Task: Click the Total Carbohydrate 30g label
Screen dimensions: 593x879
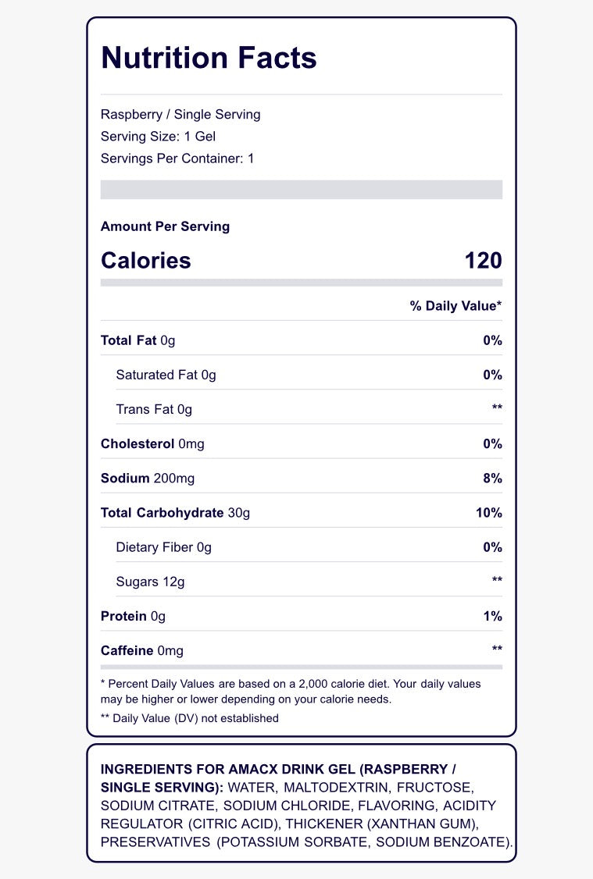Action: (x=175, y=512)
